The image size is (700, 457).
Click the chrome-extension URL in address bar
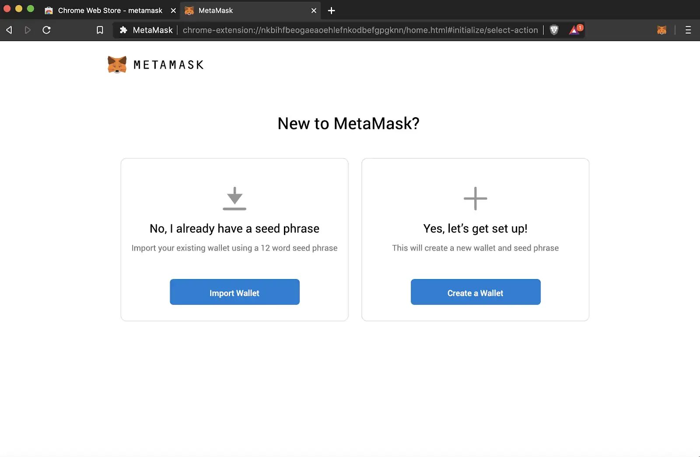[x=360, y=30]
